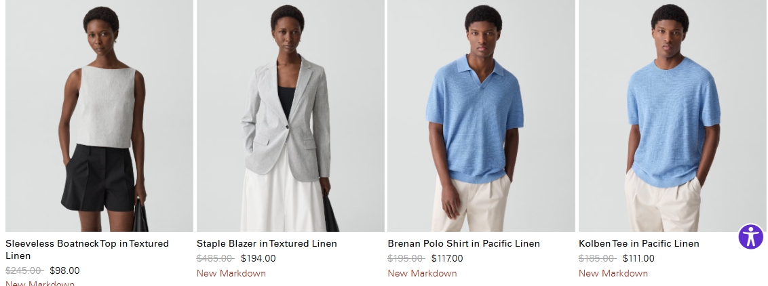The image size is (768, 286).
Task: Open Kolben Tee in Pacific Linen link
Action: (x=638, y=243)
